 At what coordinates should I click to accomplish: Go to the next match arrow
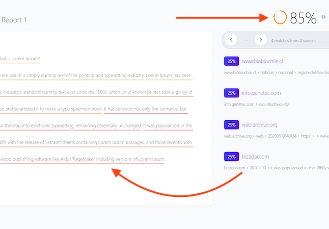pos(261,39)
